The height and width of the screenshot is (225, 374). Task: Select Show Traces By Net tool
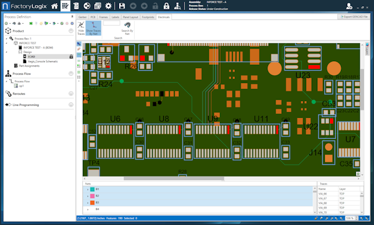pos(93,28)
